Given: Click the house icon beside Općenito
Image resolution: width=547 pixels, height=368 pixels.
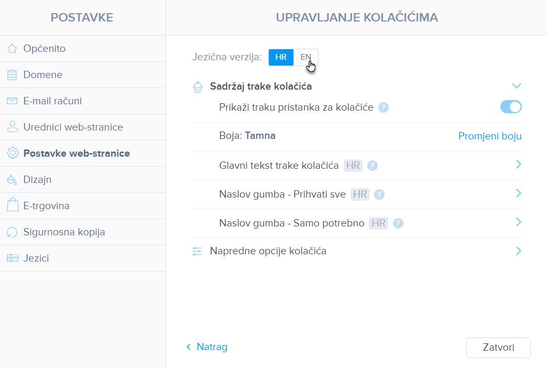Looking at the screenshot, I should click(12, 49).
